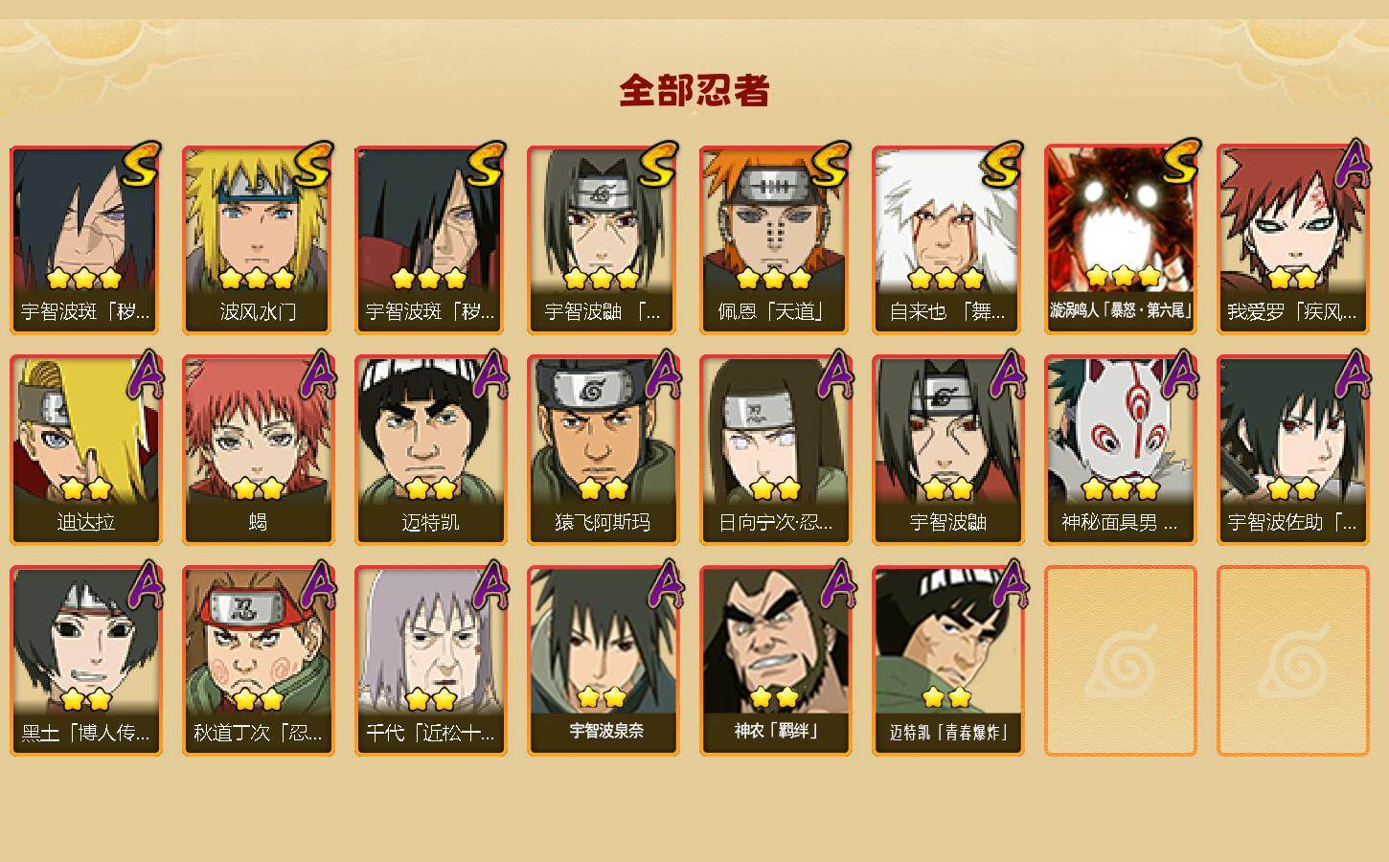Open the 佩恩「天道」 ninja card
Viewport: 1389px width, 862px height.
[x=775, y=239]
